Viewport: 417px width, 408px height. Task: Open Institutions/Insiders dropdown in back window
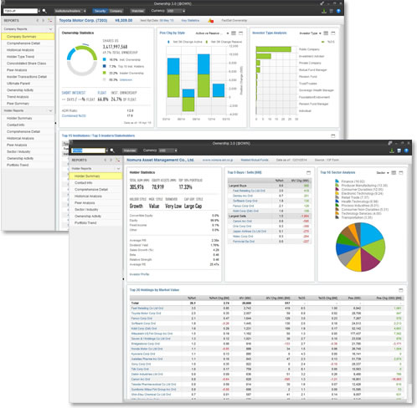[69, 11]
